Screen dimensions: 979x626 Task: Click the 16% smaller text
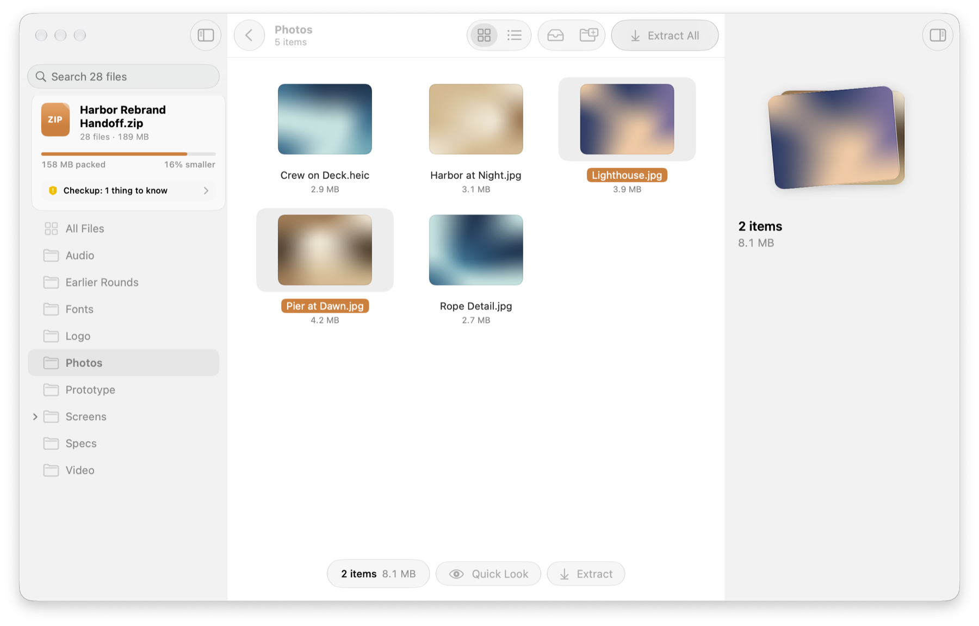(190, 164)
